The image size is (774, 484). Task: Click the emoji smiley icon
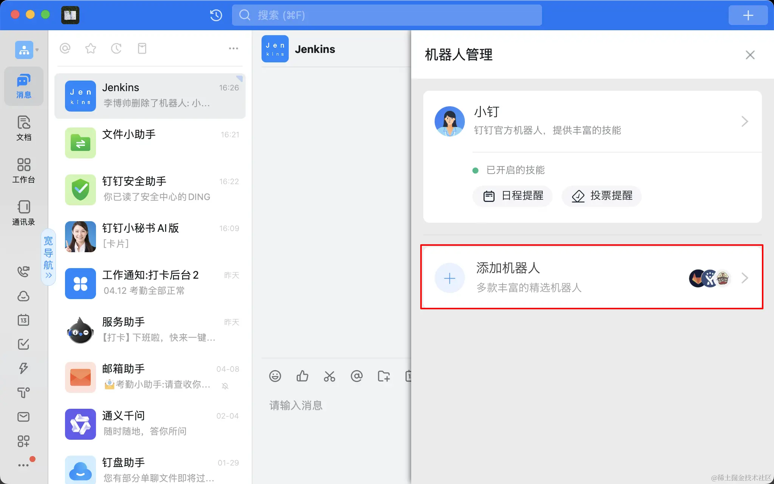(275, 376)
